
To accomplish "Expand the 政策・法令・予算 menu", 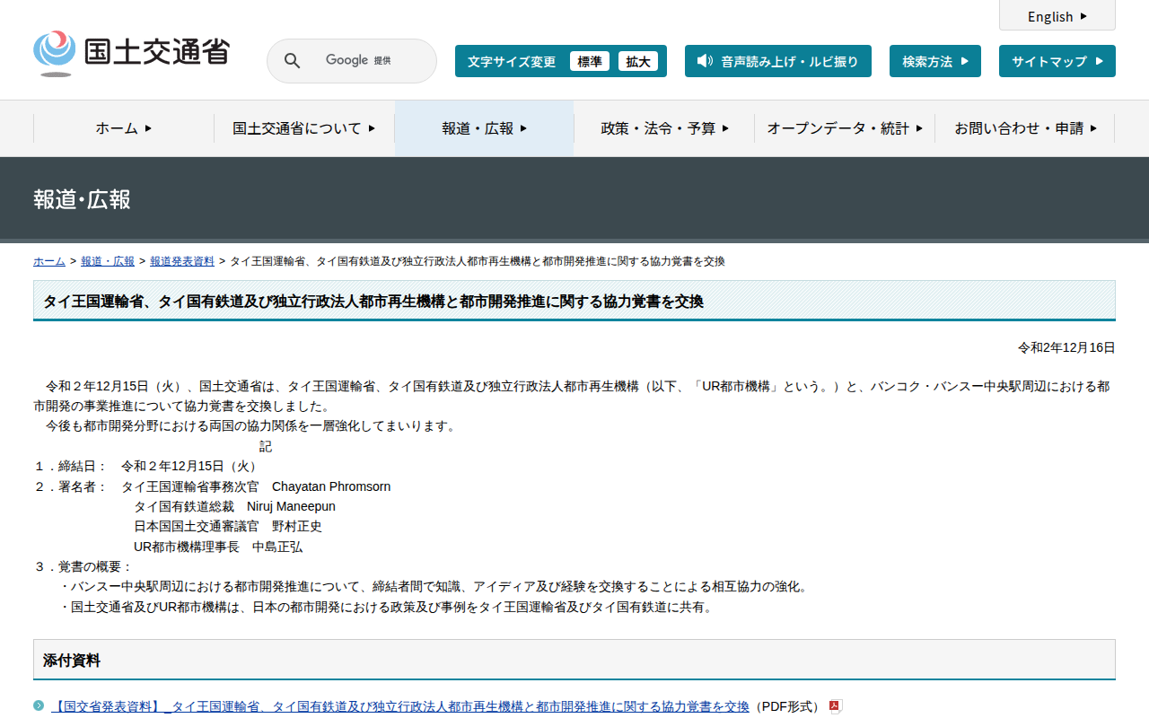I will [664, 128].
